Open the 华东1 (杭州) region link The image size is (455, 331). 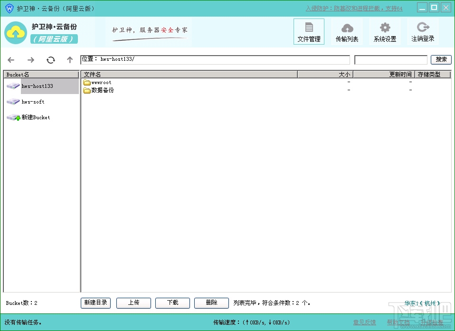422,303
